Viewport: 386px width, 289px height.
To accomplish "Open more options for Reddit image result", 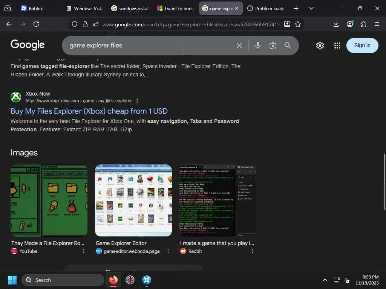I will tap(252, 251).
